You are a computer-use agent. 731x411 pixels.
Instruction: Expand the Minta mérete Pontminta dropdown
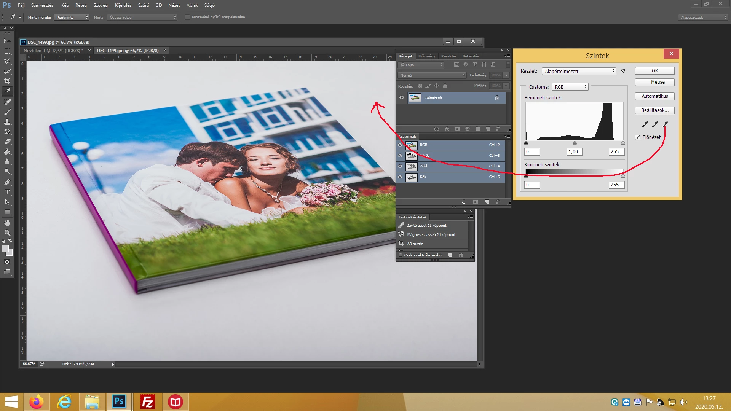tap(72, 18)
